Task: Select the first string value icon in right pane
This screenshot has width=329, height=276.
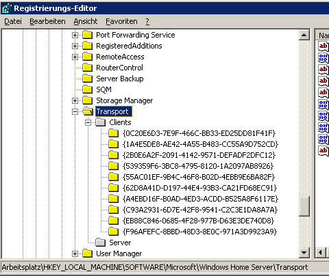Action: (x=323, y=46)
